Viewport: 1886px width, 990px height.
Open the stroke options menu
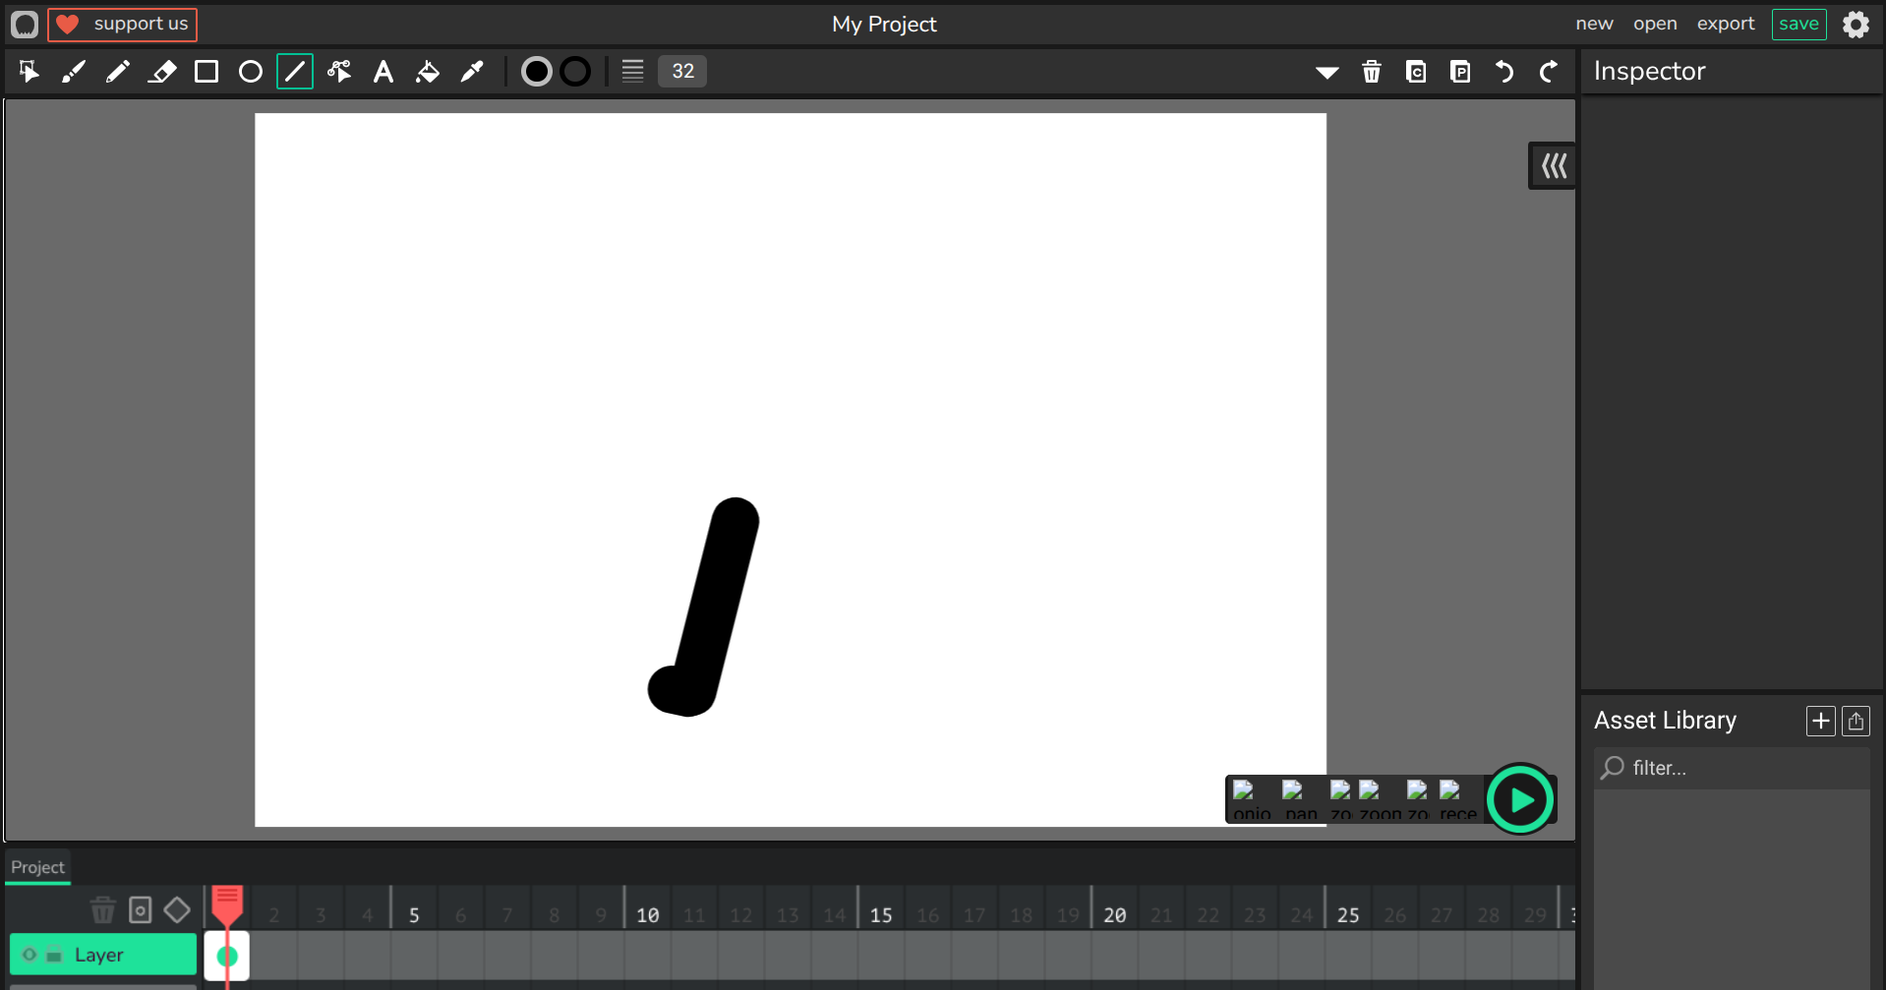(632, 72)
